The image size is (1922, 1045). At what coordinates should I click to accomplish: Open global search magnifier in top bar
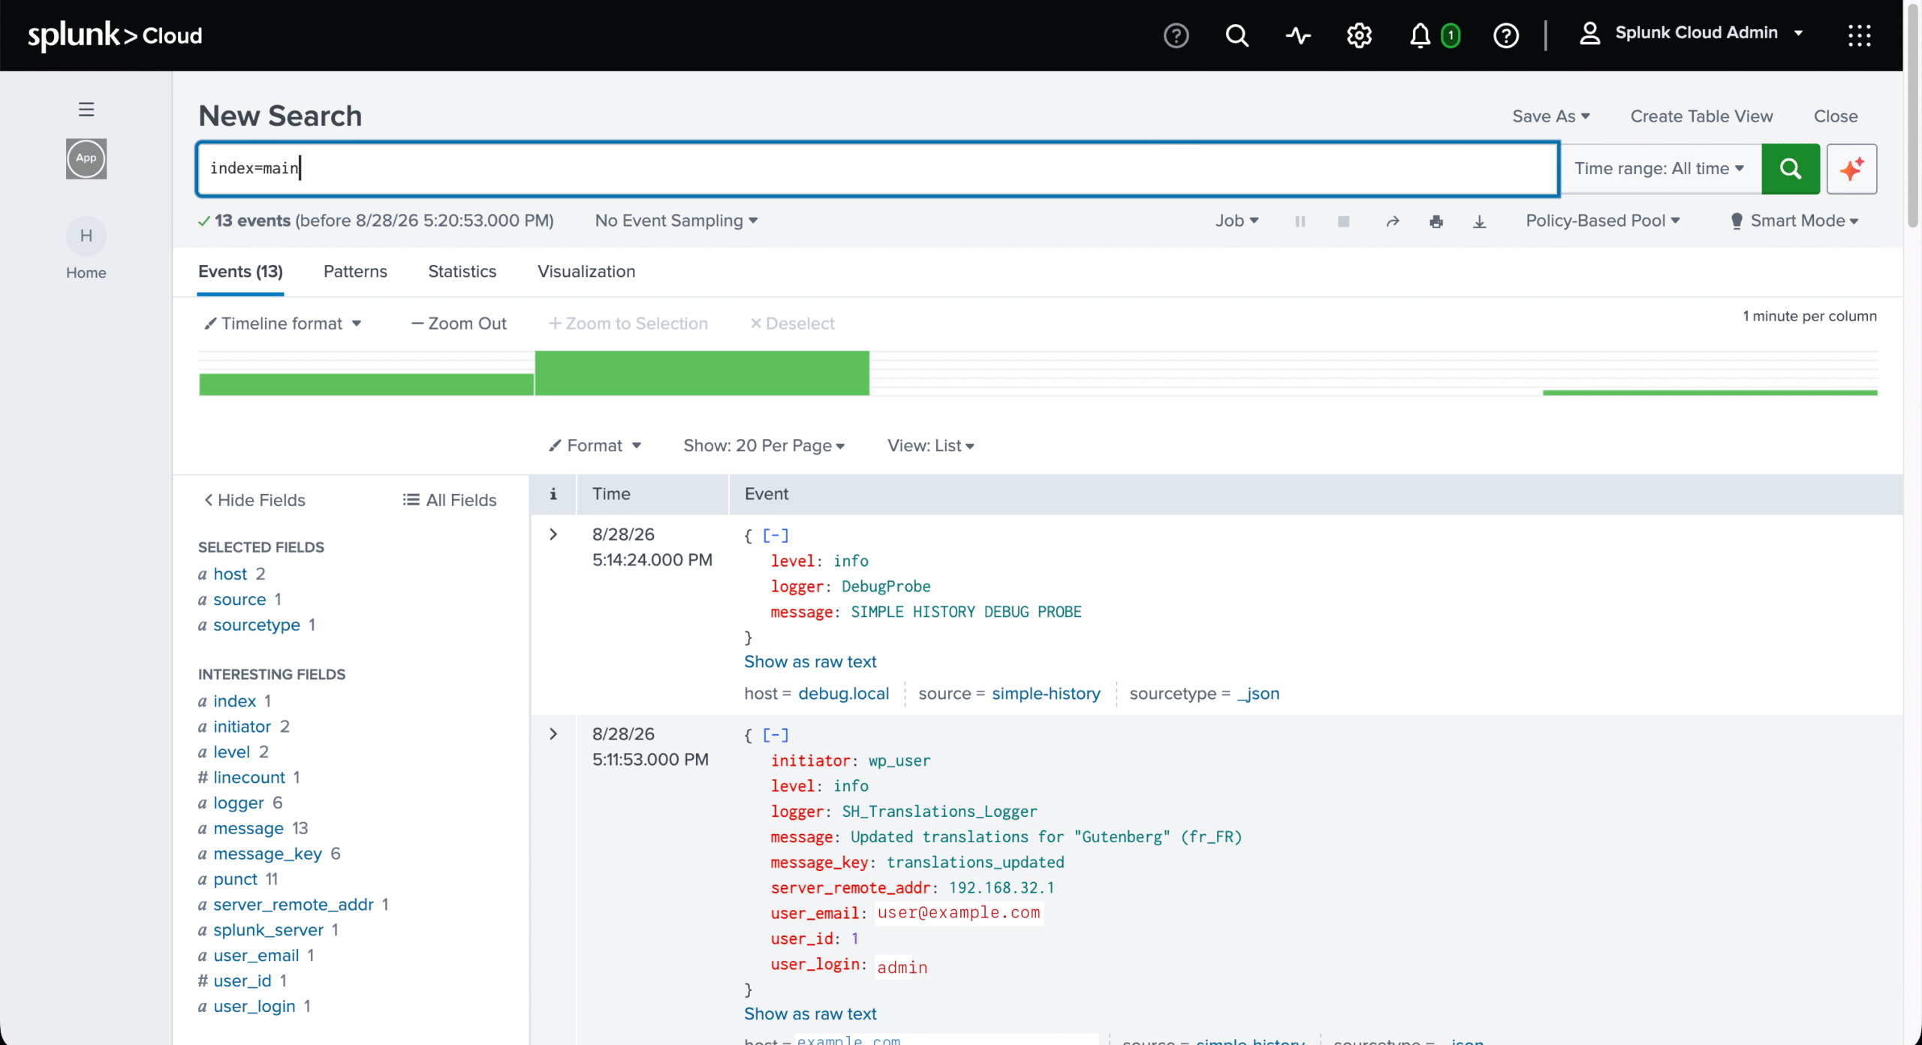[1237, 35]
